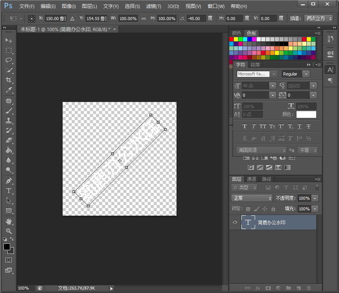This screenshot has height=293, width=339.
Task: Click the white text color swatch
Action: coord(306,114)
